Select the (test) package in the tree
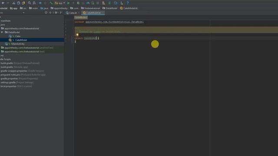Viewport: 278px width, 156px height. [x=23, y=52]
